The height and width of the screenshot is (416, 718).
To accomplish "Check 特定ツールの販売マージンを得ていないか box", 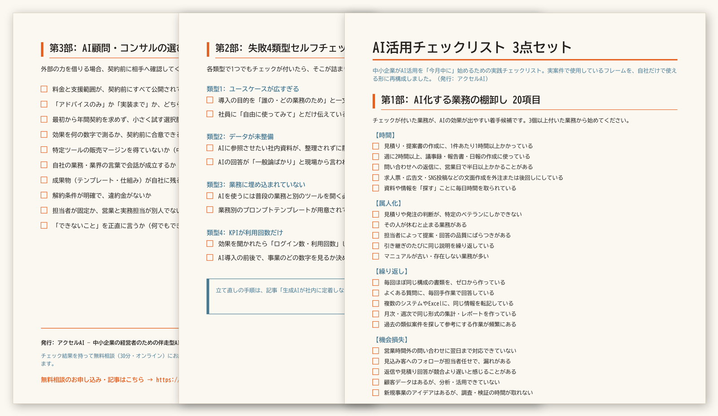I will (x=44, y=149).
